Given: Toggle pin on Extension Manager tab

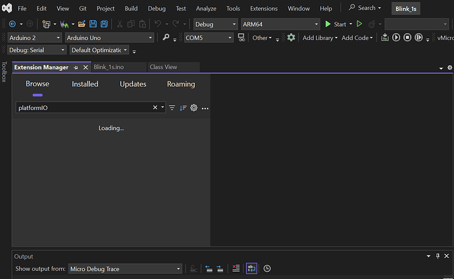Looking at the screenshot, I should [x=76, y=67].
